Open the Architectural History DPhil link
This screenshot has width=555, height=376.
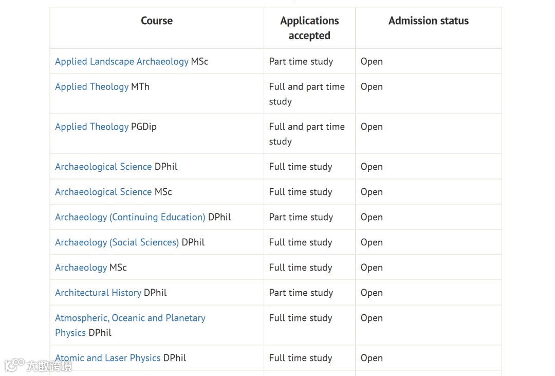click(x=98, y=293)
